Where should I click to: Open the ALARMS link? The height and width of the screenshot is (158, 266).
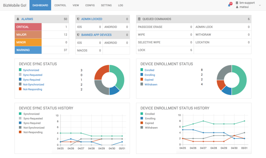coord(27,19)
